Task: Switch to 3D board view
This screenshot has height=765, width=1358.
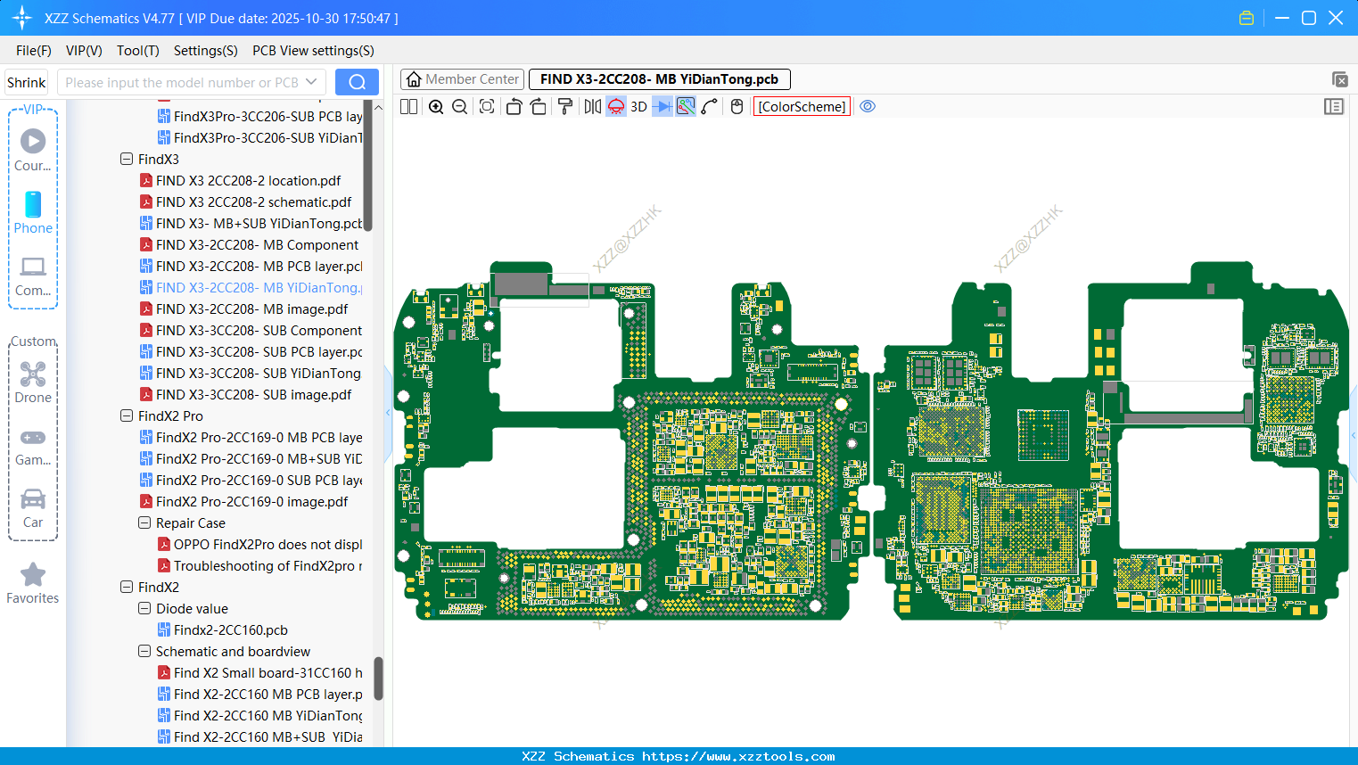Action: [x=638, y=107]
